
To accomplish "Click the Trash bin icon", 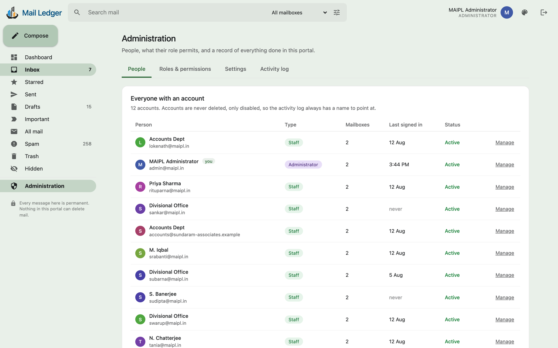I will point(14,156).
